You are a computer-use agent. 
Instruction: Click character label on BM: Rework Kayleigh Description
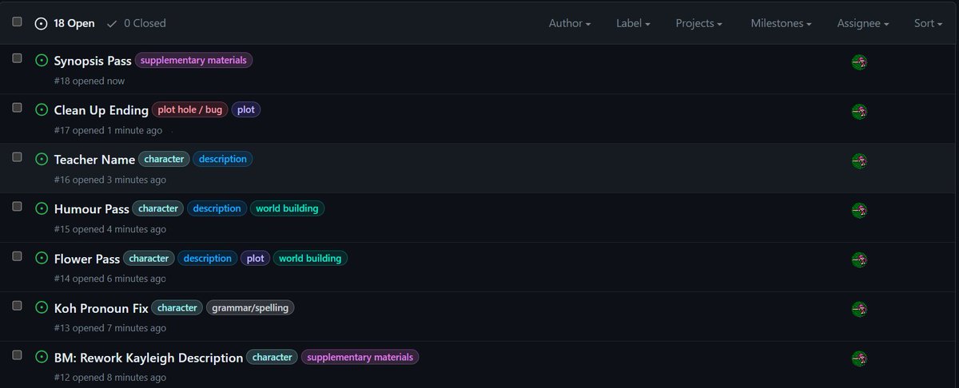272,358
